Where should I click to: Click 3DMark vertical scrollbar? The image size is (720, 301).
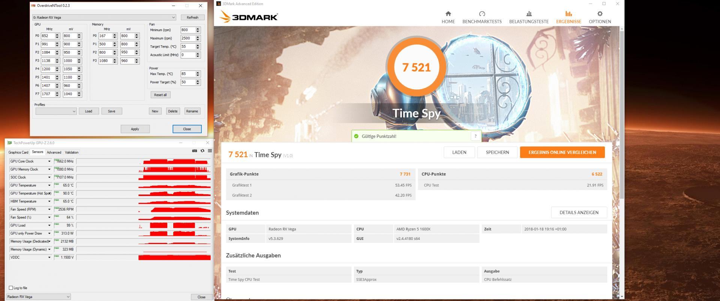tap(622, 114)
